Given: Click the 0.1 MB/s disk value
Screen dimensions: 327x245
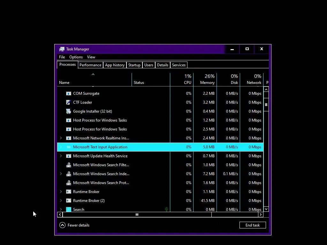Looking at the screenshot, I should pyautogui.click(x=231, y=174).
